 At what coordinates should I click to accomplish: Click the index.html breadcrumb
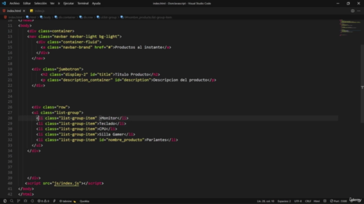15,17
